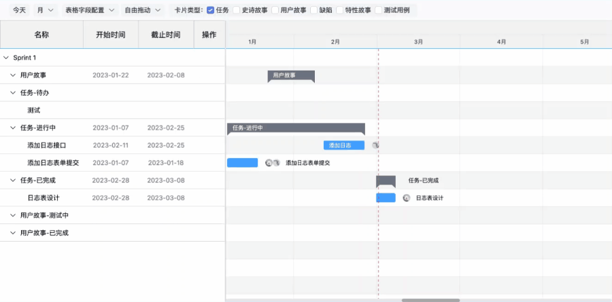Click the 今天 button
The height and width of the screenshot is (302, 612).
pos(20,10)
